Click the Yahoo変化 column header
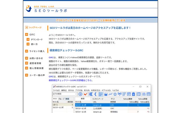This screenshot has height=113, width=181. pyautogui.click(x=145, y=102)
